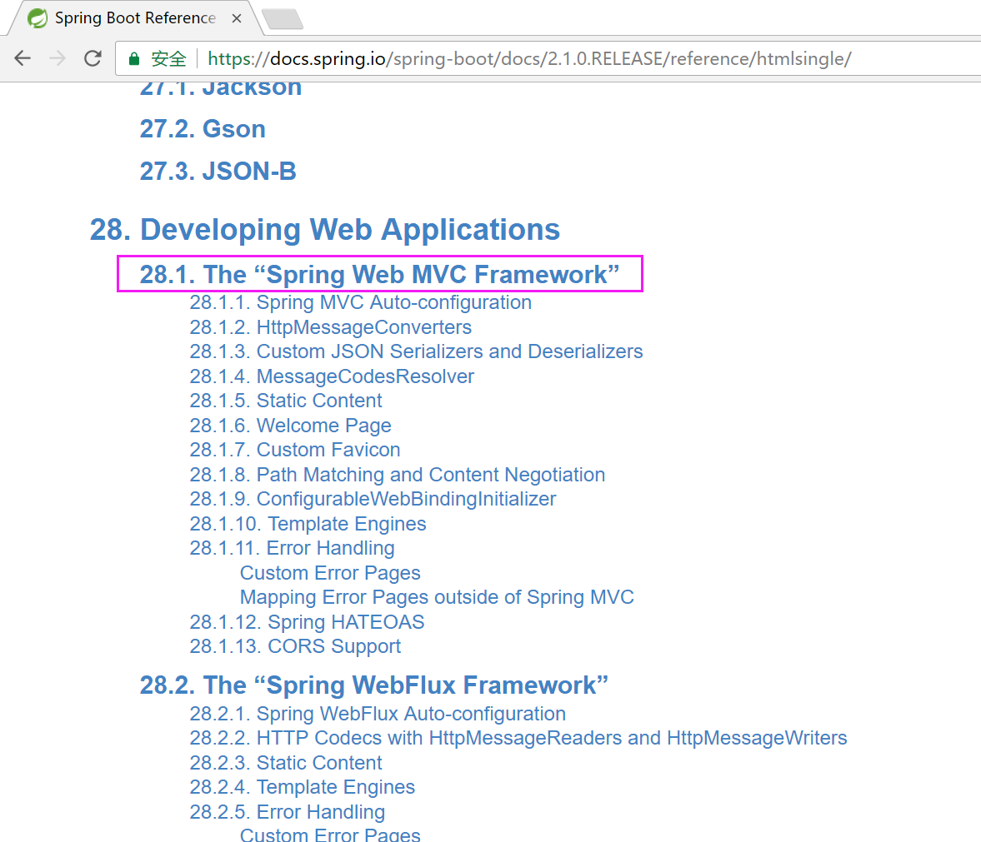Open a new tab with the blank tab button
The width and height of the screenshot is (981, 842).
click(283, 19)
